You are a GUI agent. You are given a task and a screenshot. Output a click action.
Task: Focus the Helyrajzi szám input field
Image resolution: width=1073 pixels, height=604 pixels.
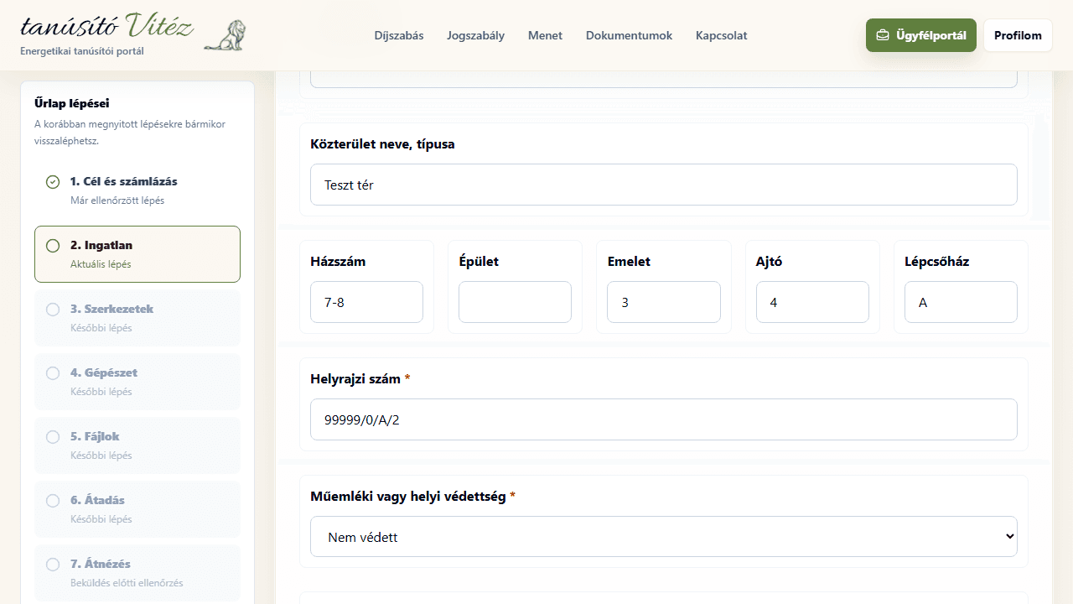pos(663,419)
